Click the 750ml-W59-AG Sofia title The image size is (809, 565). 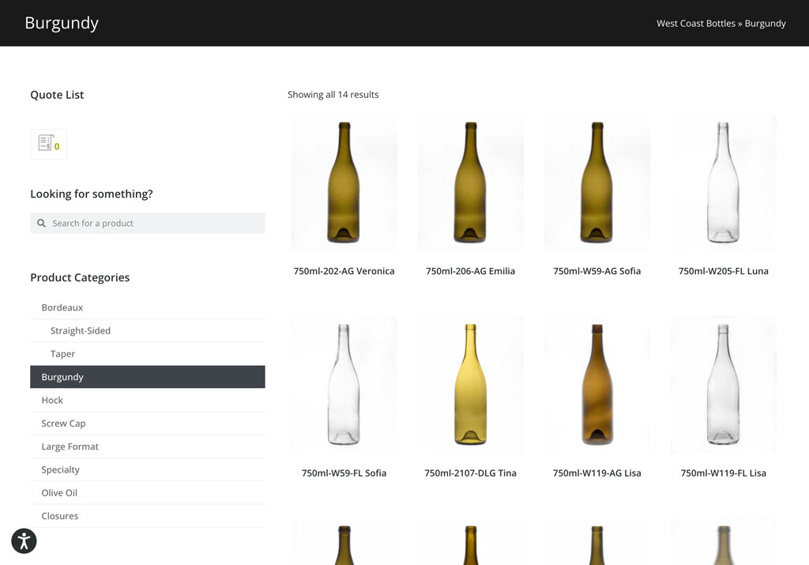point(597,271)
